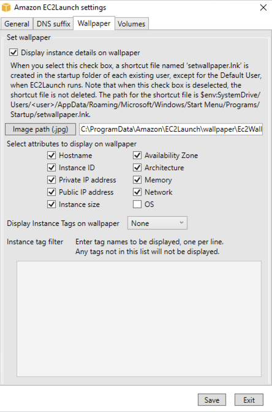Save the EC2Launch settings
This screenshot has height=412, width=272.
212,400
